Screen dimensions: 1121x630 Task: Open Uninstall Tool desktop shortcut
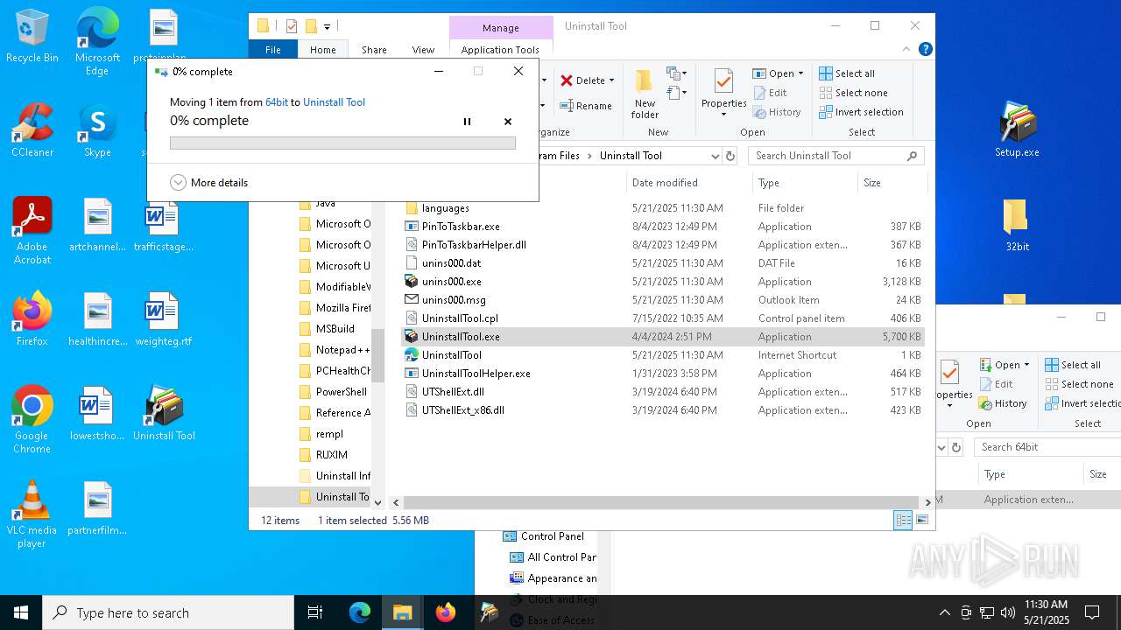click(164, 413)
